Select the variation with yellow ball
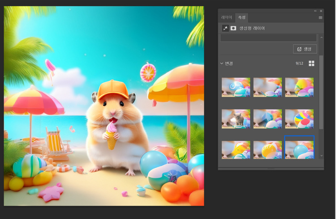 267,150
